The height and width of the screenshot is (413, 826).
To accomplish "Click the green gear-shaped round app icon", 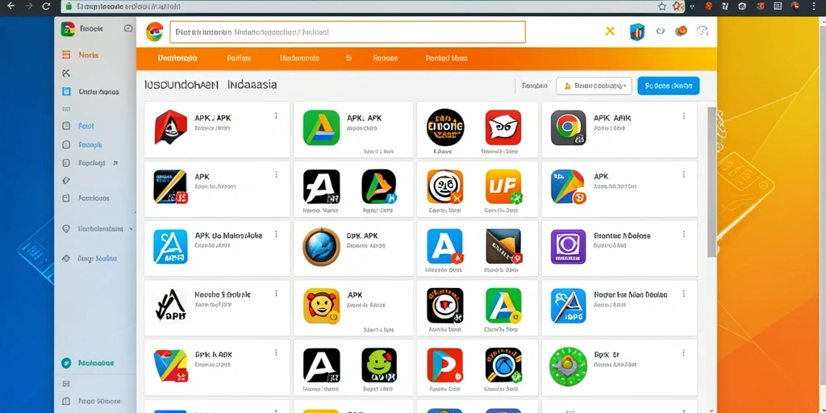I will [x=569, y=365].
